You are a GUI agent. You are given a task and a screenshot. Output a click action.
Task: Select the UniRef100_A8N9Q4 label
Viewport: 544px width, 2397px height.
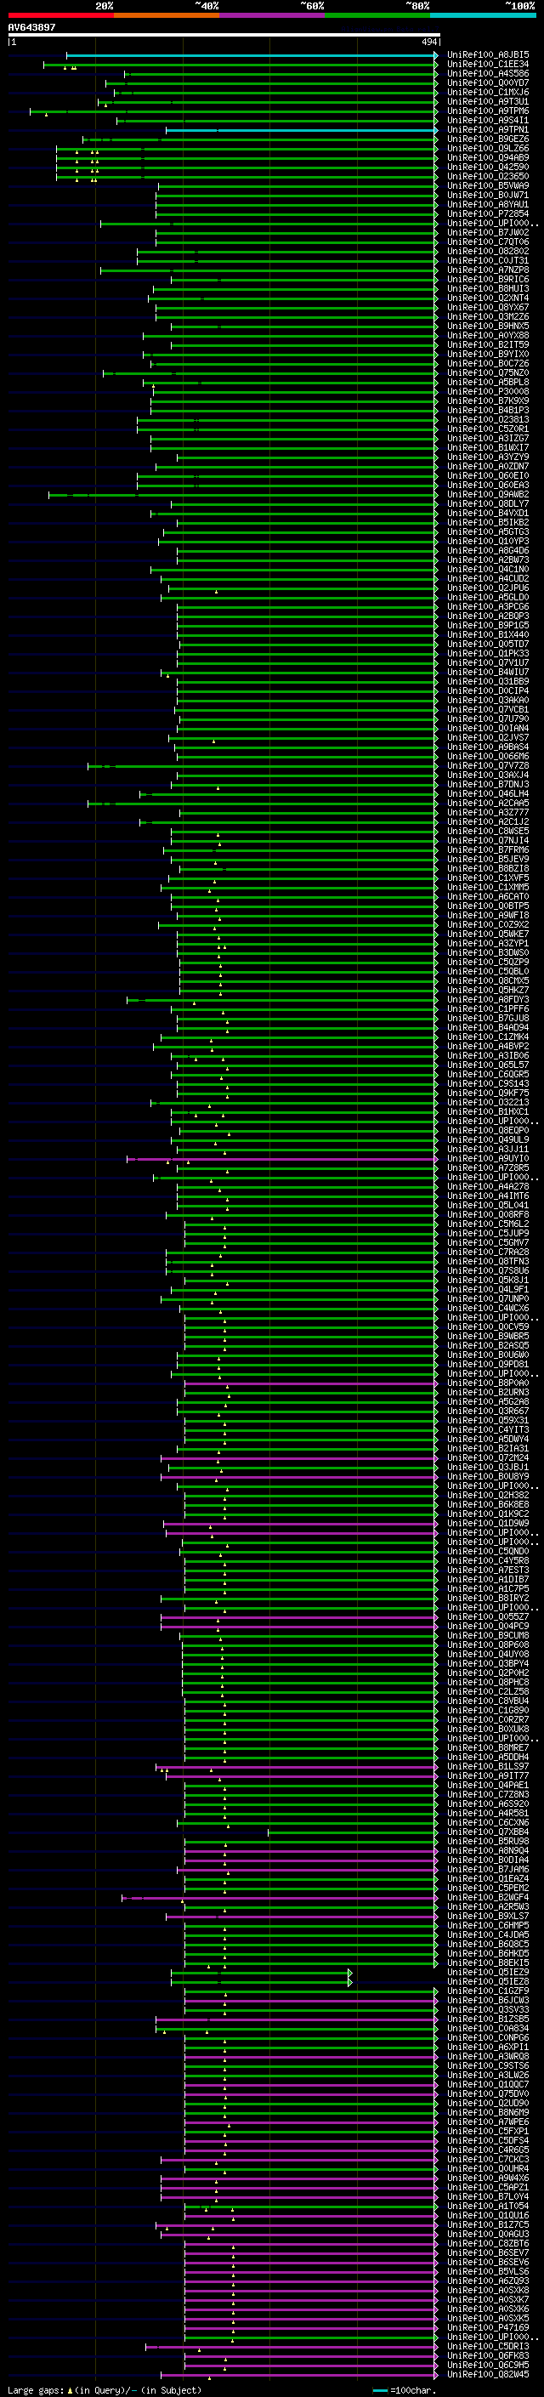point(488,1851)
